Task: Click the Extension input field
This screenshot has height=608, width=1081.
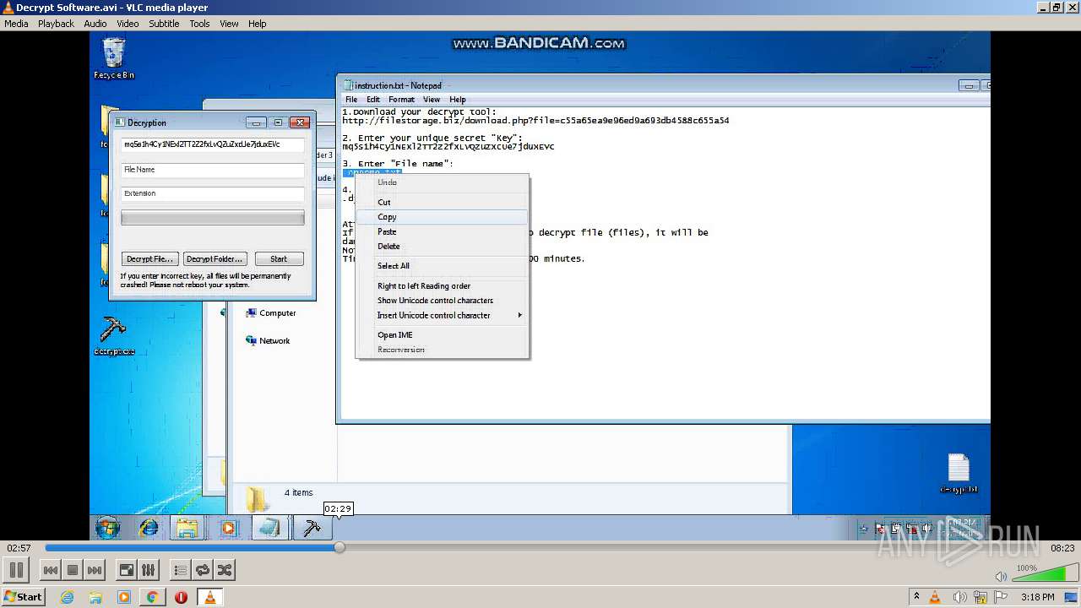Action: (212, 193)
